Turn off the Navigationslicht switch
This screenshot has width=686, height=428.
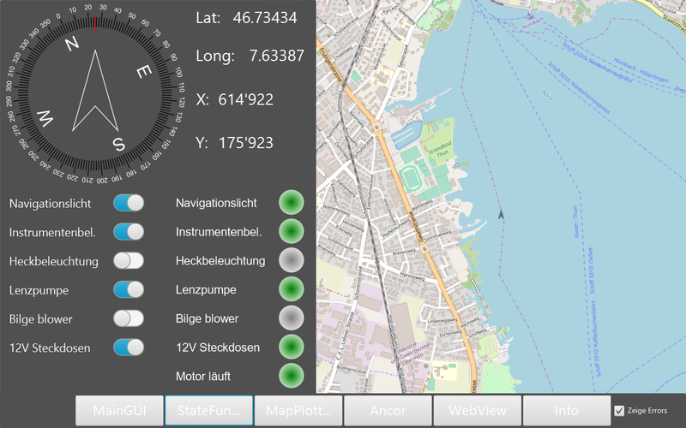point(129,203)
